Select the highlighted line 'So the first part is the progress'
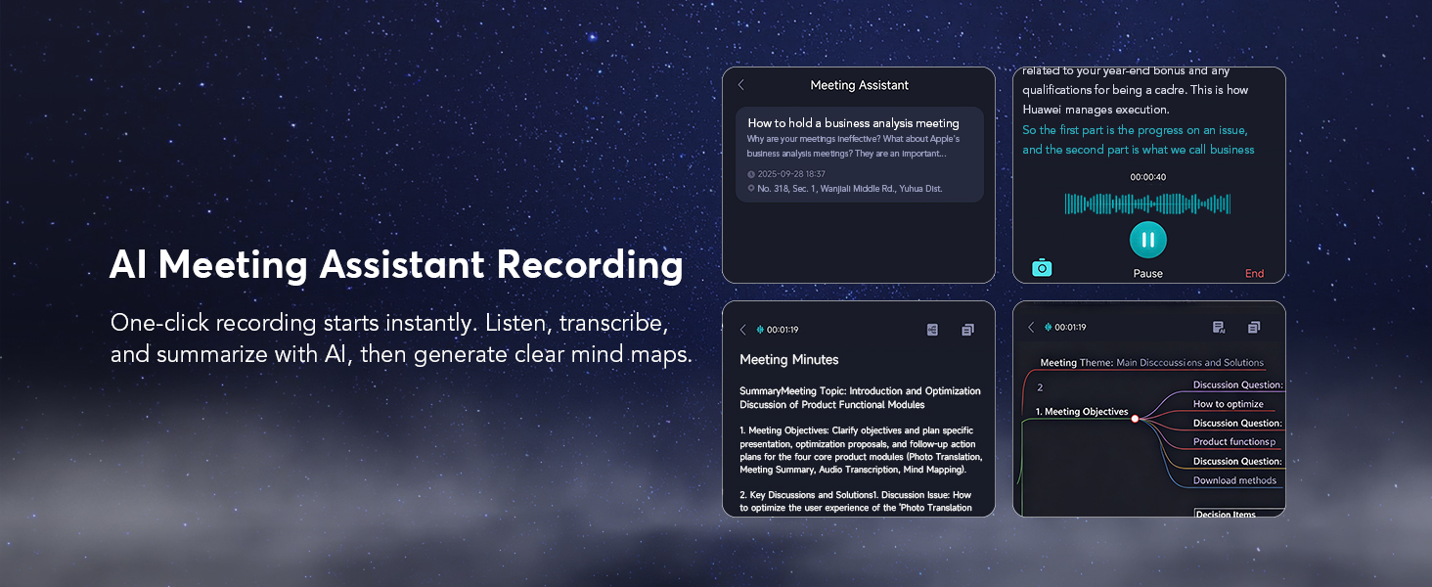 [x=1136, y=130]
